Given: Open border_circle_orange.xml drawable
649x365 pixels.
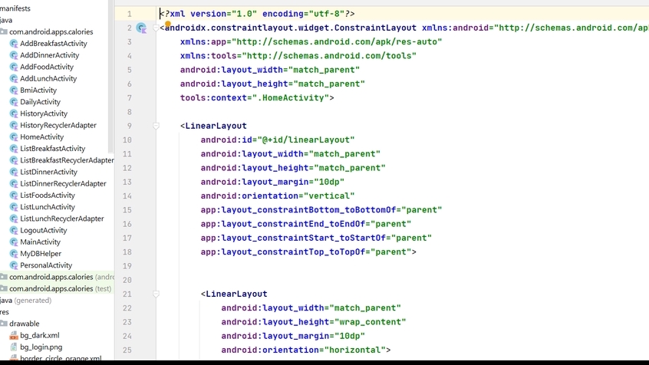Looking at the screenshot, I should tap(61, 358).
